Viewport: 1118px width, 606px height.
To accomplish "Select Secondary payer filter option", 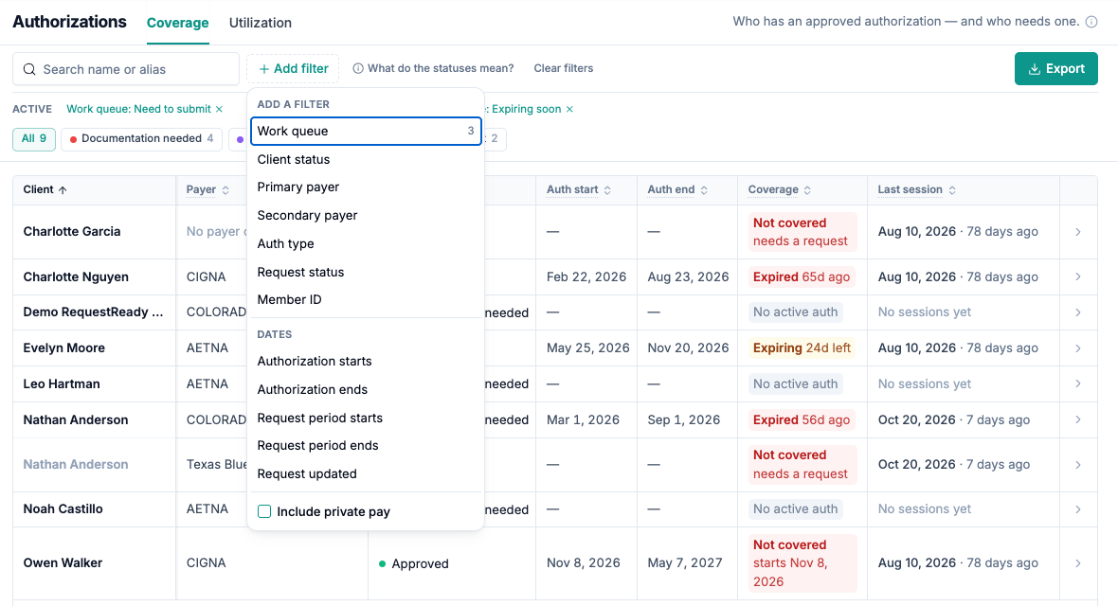I will [366, 215].
